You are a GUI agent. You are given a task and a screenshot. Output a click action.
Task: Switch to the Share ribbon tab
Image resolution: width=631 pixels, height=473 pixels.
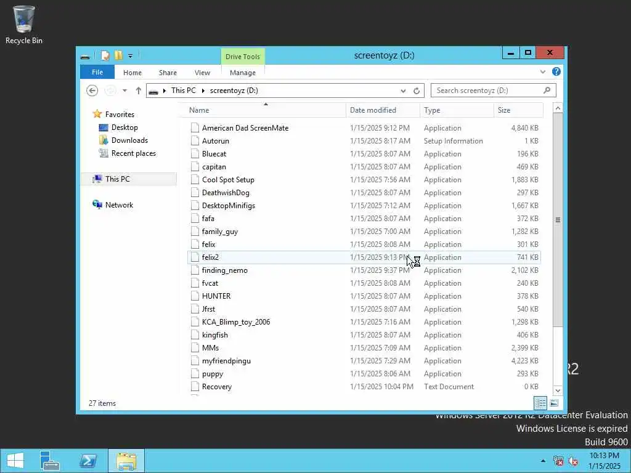click(x=168, y=73)
